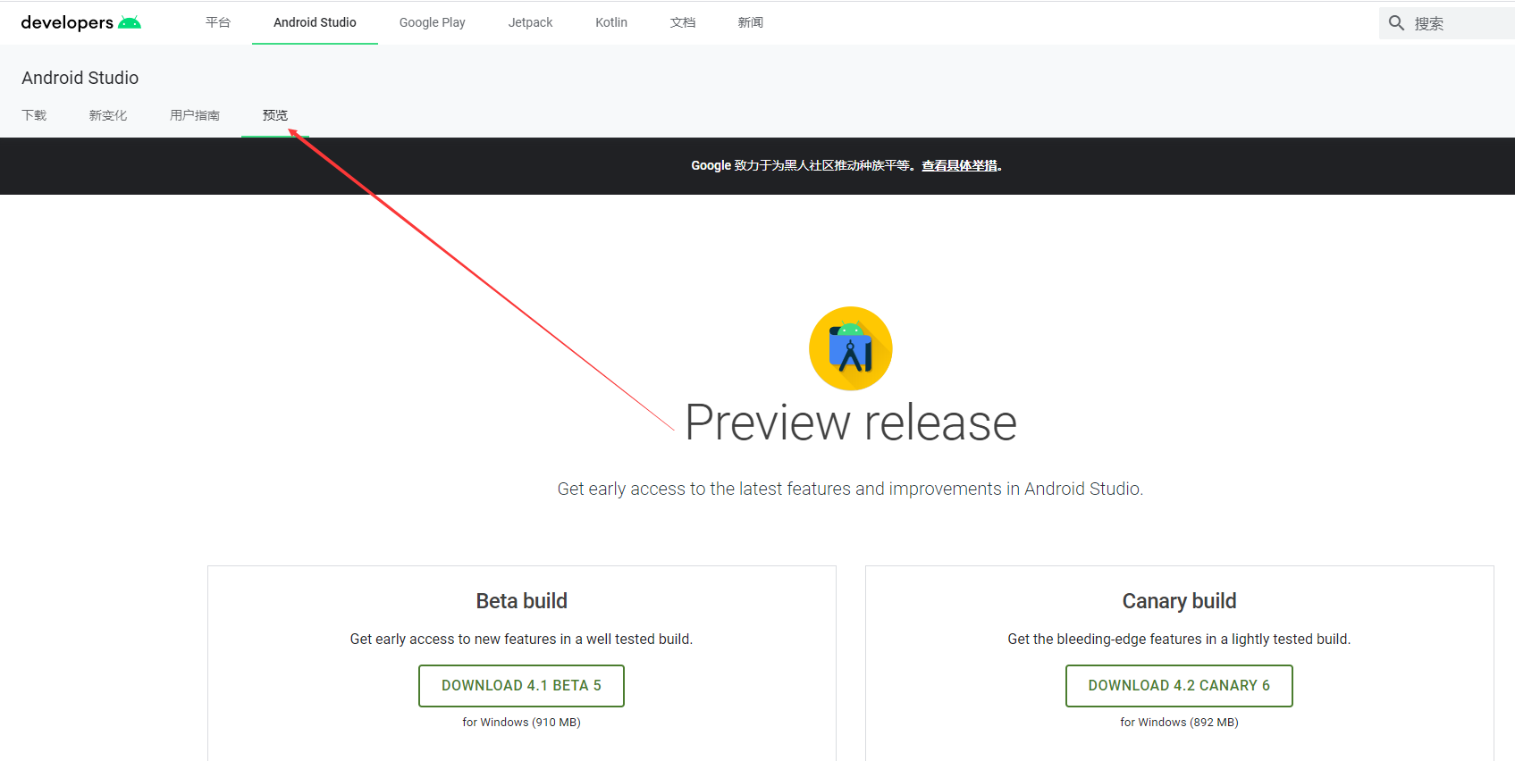The image size is (1515, 761).
Task: Open the 平台 top menu item
Action: (x=218, y=22)
